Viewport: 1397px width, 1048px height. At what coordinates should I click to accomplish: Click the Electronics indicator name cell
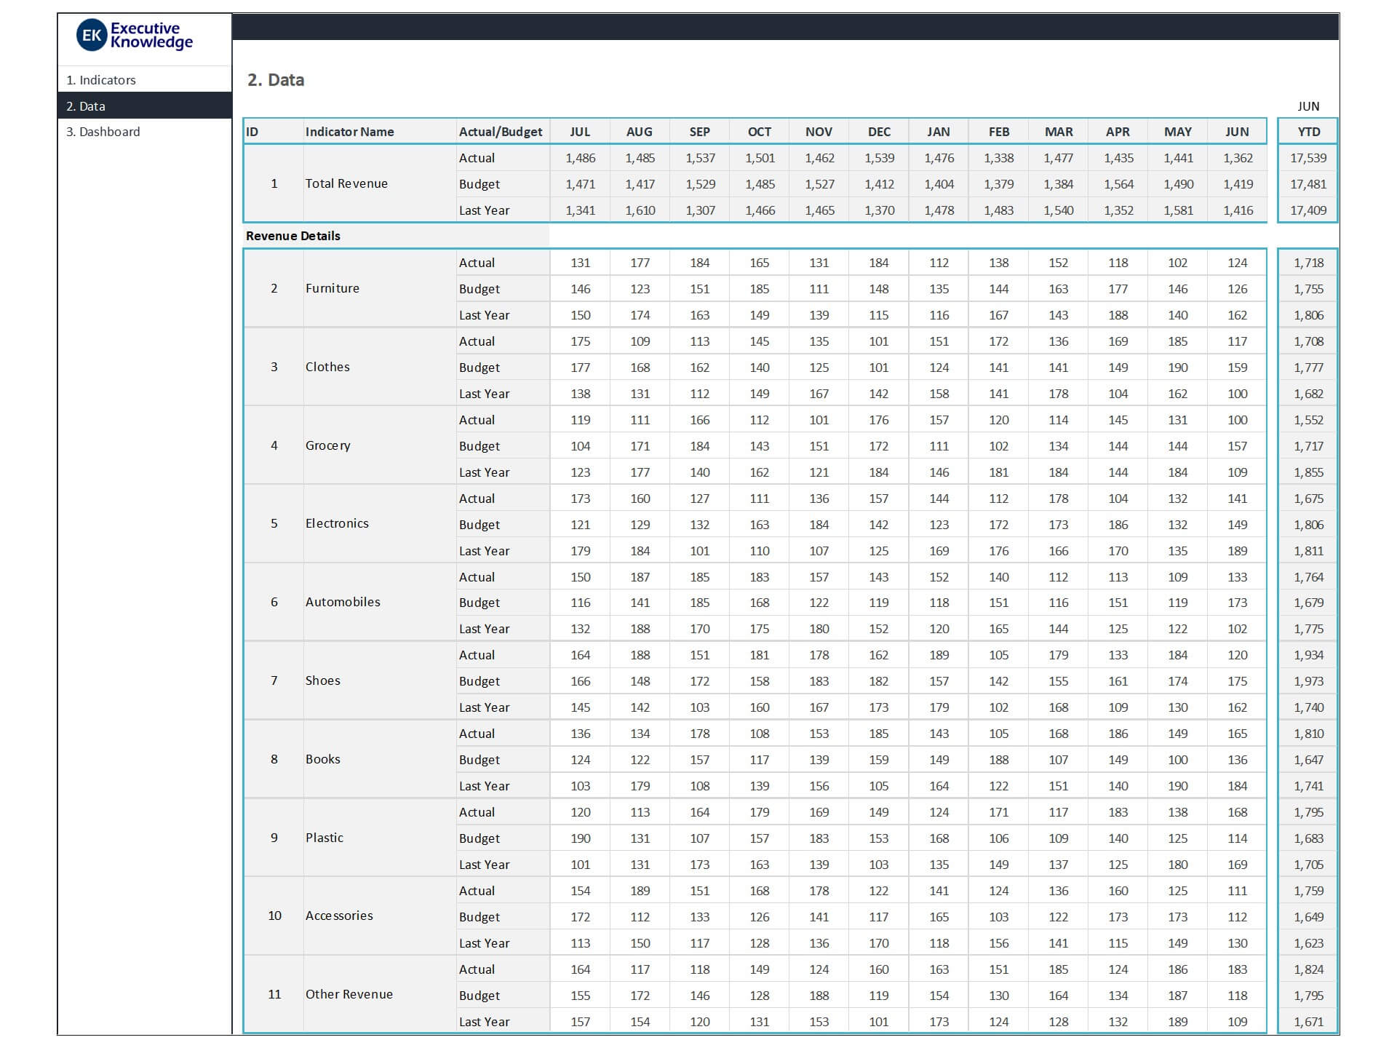tap(337, 523)
